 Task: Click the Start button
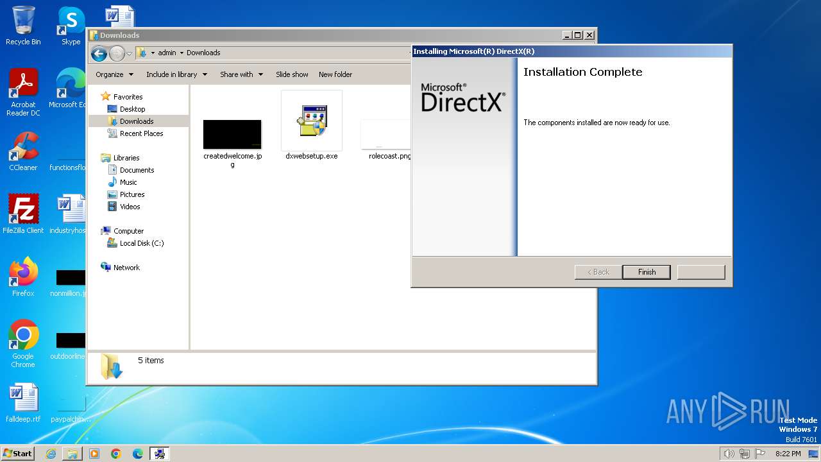[17, 454]
